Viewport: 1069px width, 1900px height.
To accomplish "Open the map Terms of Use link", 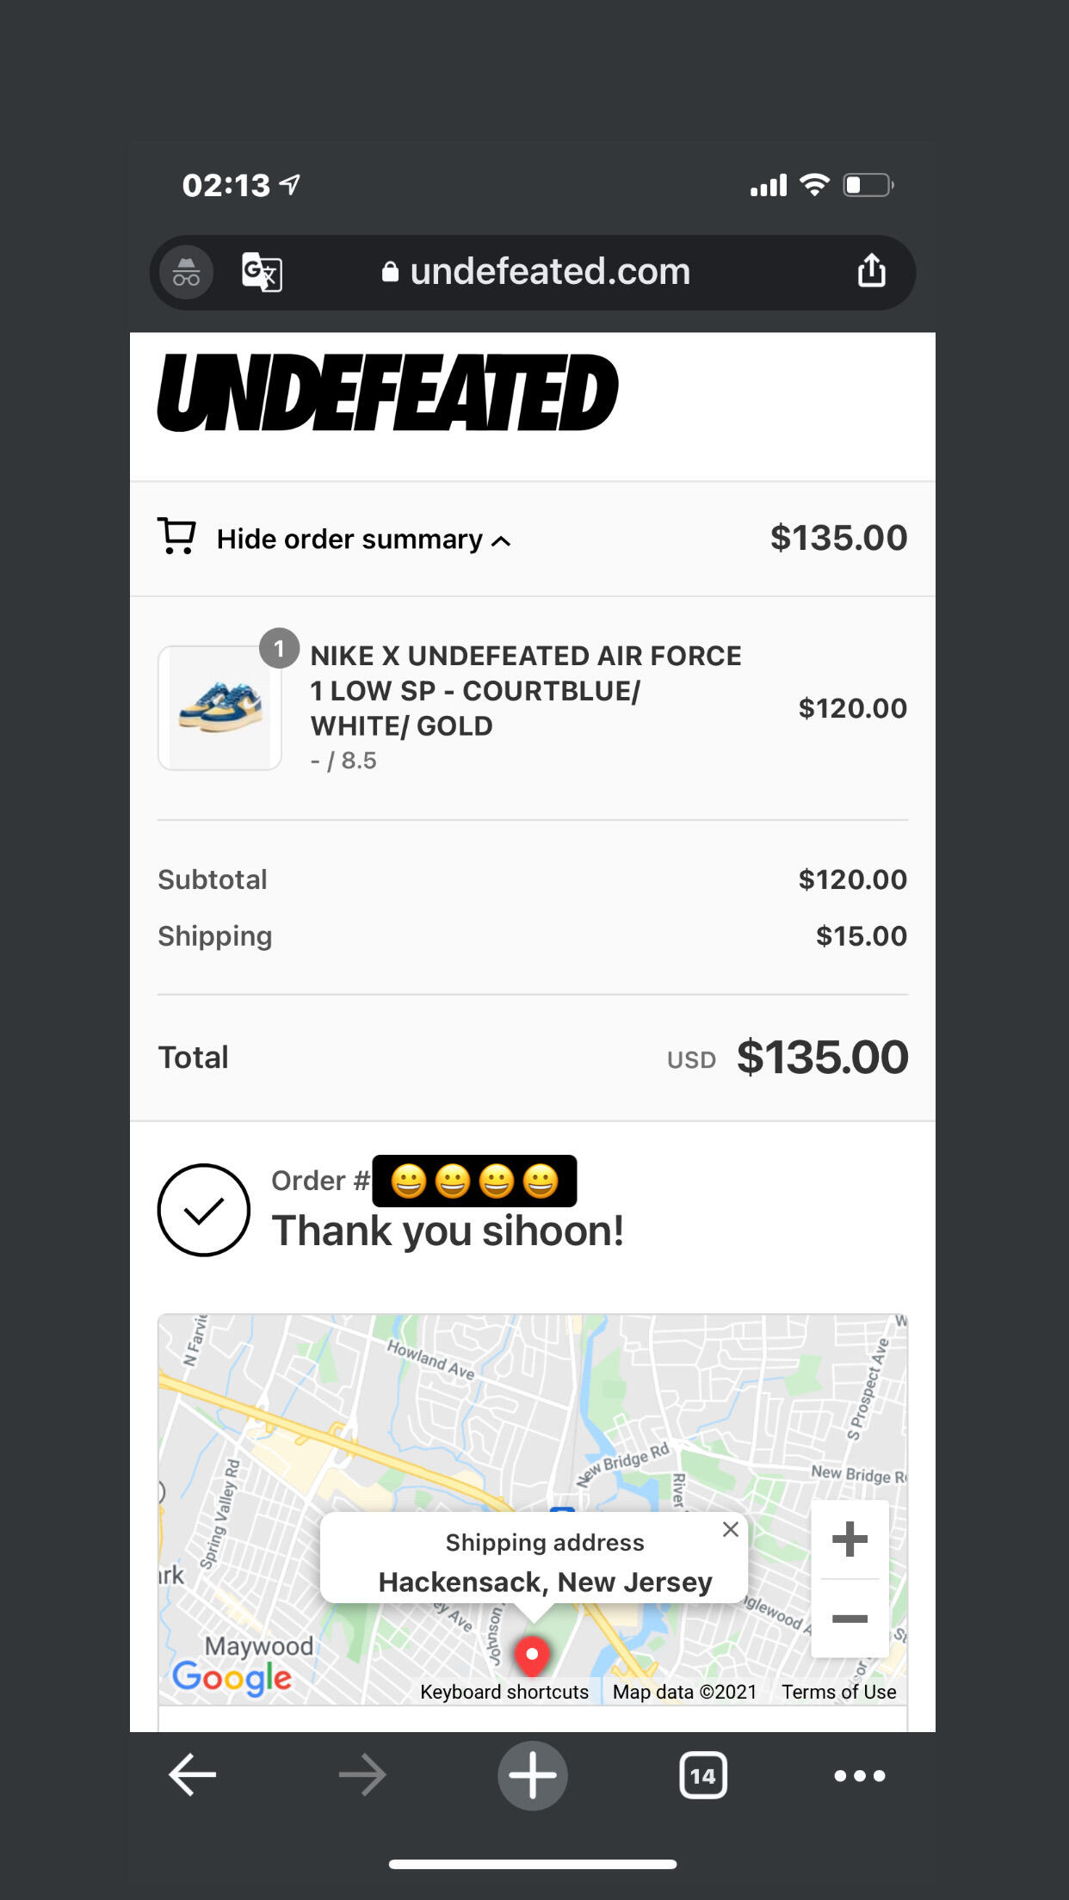I will pyautogui.click(x=838, y=1692).
